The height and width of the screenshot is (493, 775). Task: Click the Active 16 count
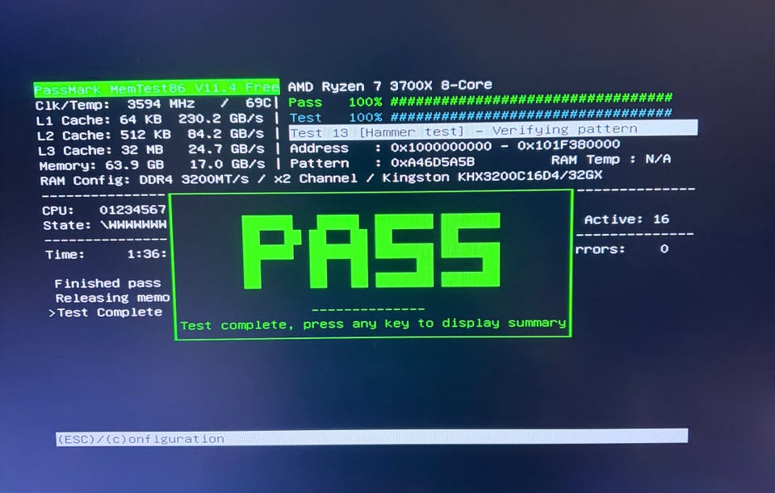(626, 219)
